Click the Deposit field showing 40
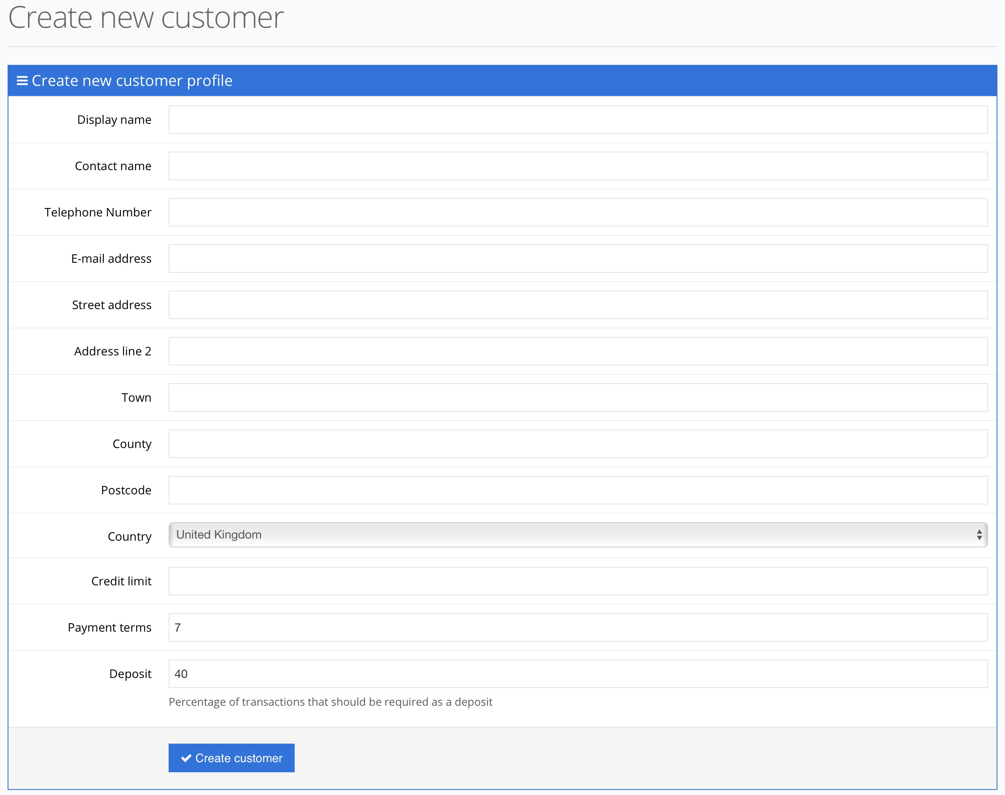 [577, 674]
